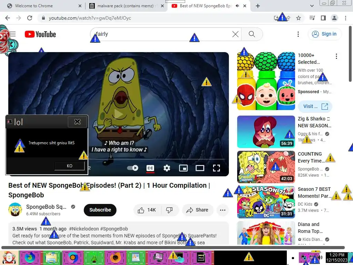353x265 pixels.
Task: Open File Explorer from the taskbar
Action: click(51, 258)
